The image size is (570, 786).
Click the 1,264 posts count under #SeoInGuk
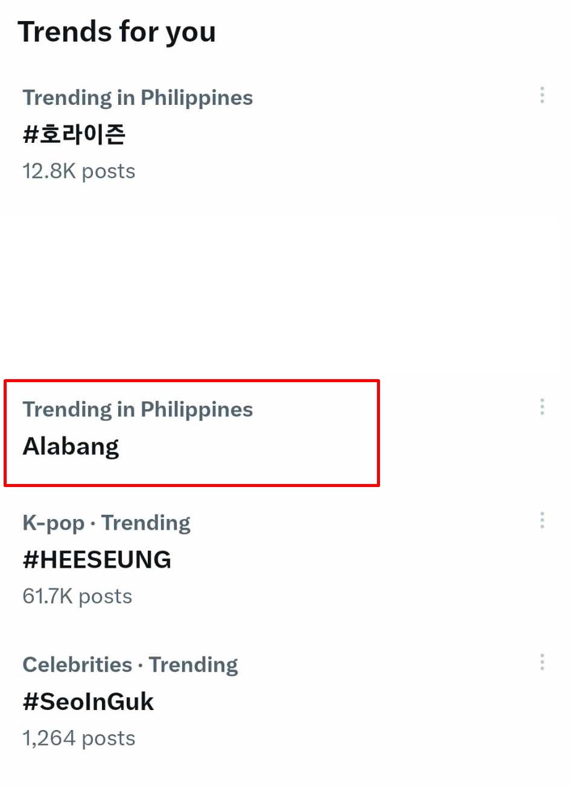point(78,737)
